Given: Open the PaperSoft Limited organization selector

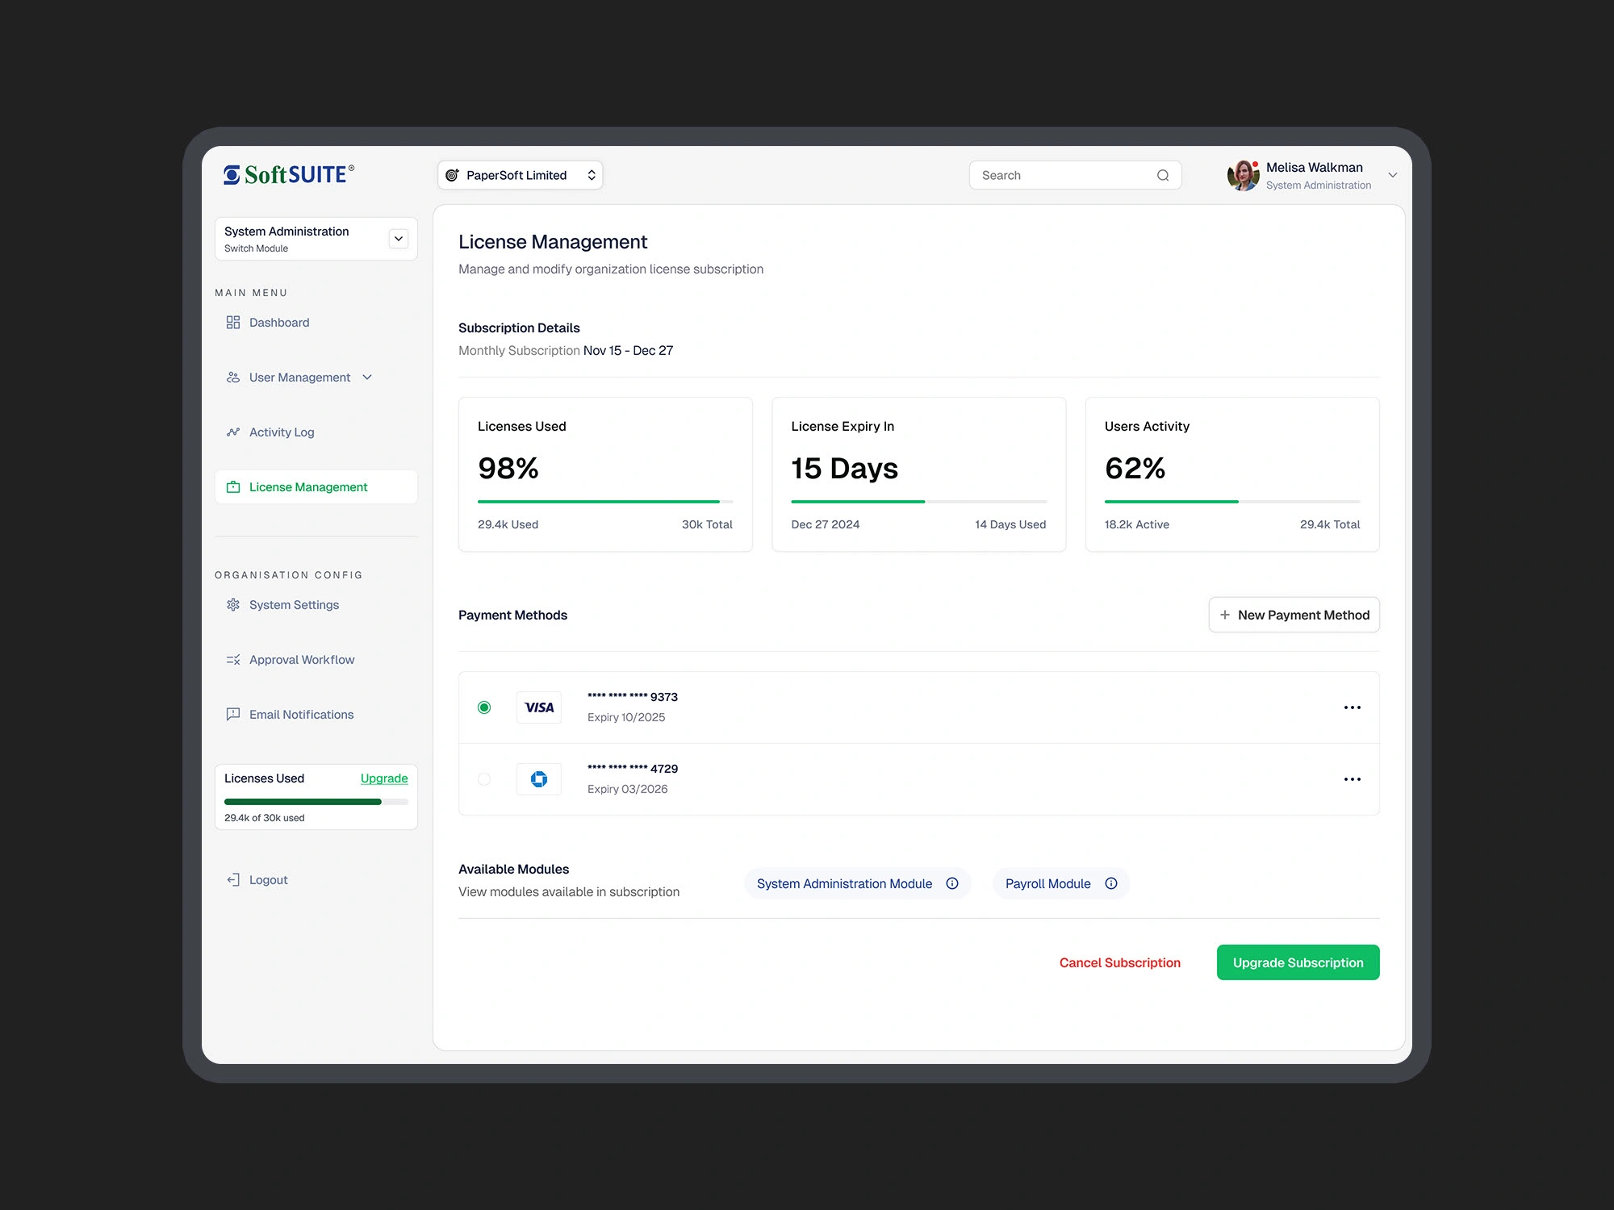Looking at the screenshot, I should tap(521, 175).
